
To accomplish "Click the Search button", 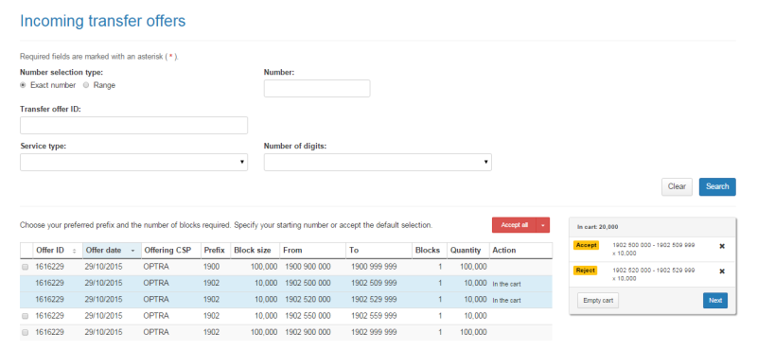I will [x=717, y=187].
